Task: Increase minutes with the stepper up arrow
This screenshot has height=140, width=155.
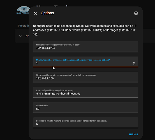Action: coord(134,62)
